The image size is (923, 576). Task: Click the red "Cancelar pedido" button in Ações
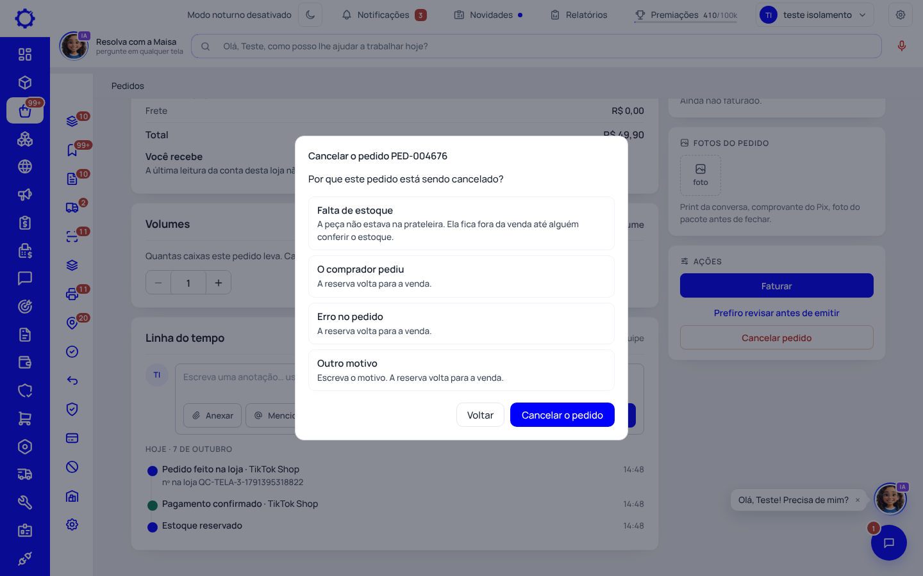pyautogui.click(x=777, y=337)
